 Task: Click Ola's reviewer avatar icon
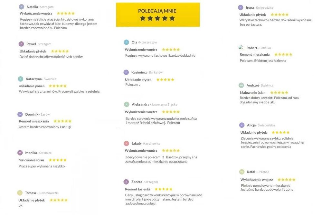[x=126, y=42]
